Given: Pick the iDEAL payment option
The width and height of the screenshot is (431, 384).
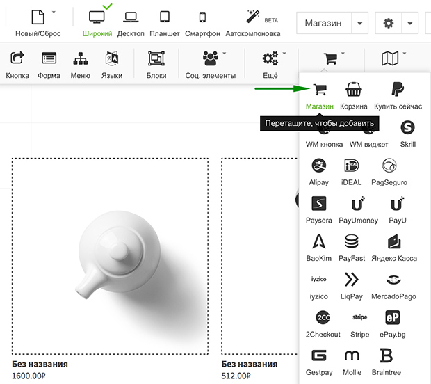Looking at the screenshot, I should pyautogui.click(x=352, y=167).
